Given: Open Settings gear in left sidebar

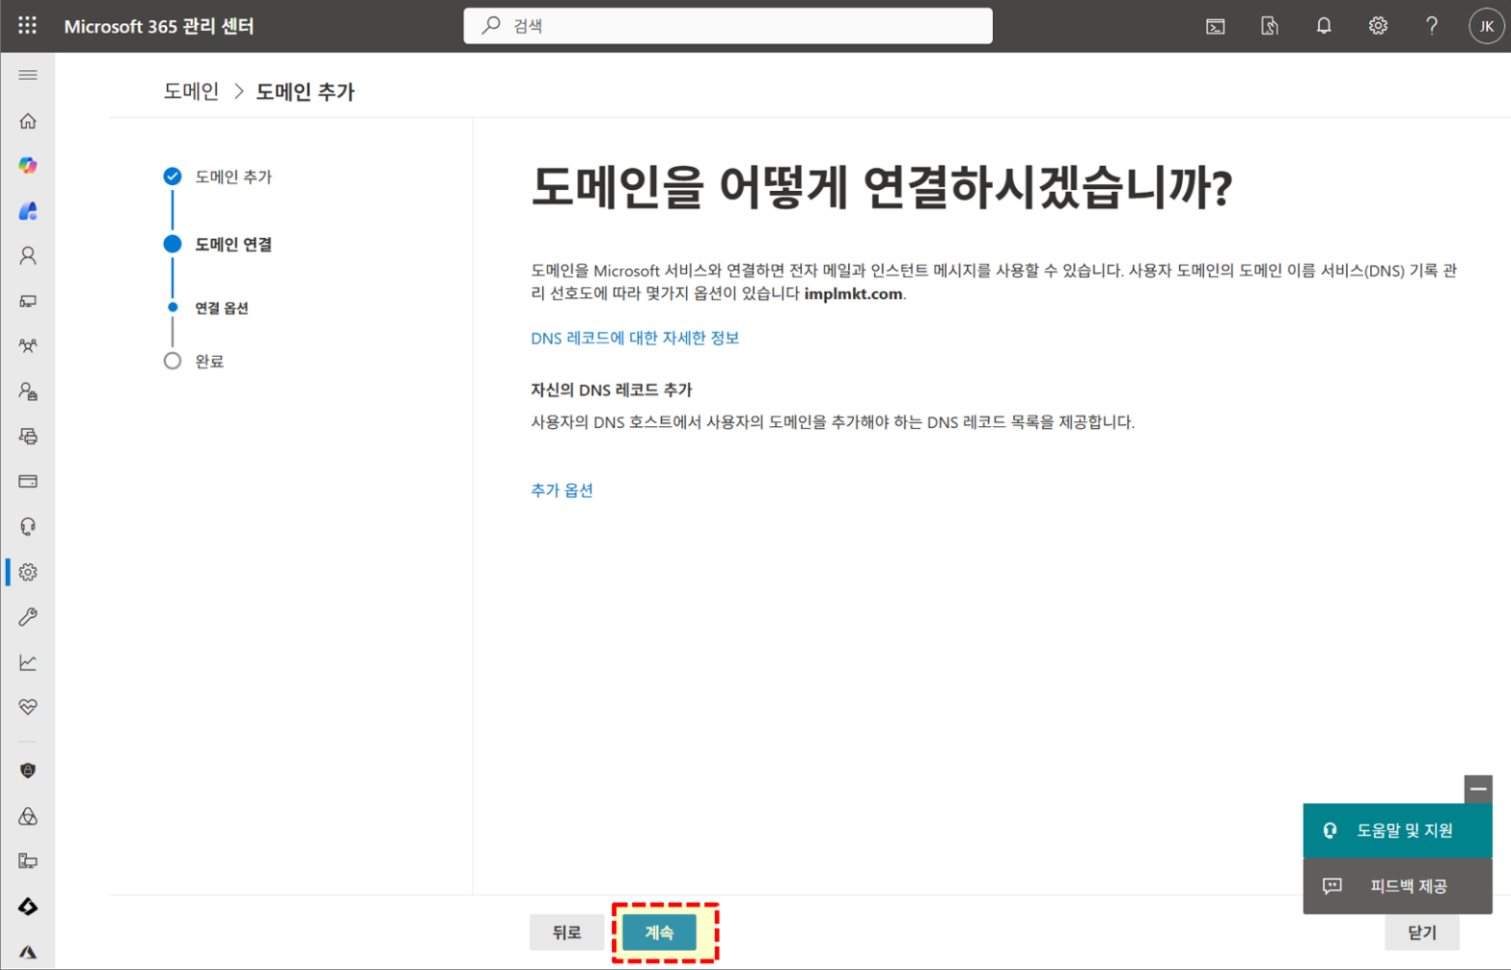Looking at the screenshot, I should 28,572.
